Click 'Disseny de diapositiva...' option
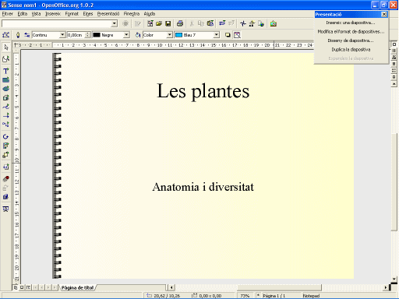Viewport: 399px width, 299px height. (x=351, y=40)
